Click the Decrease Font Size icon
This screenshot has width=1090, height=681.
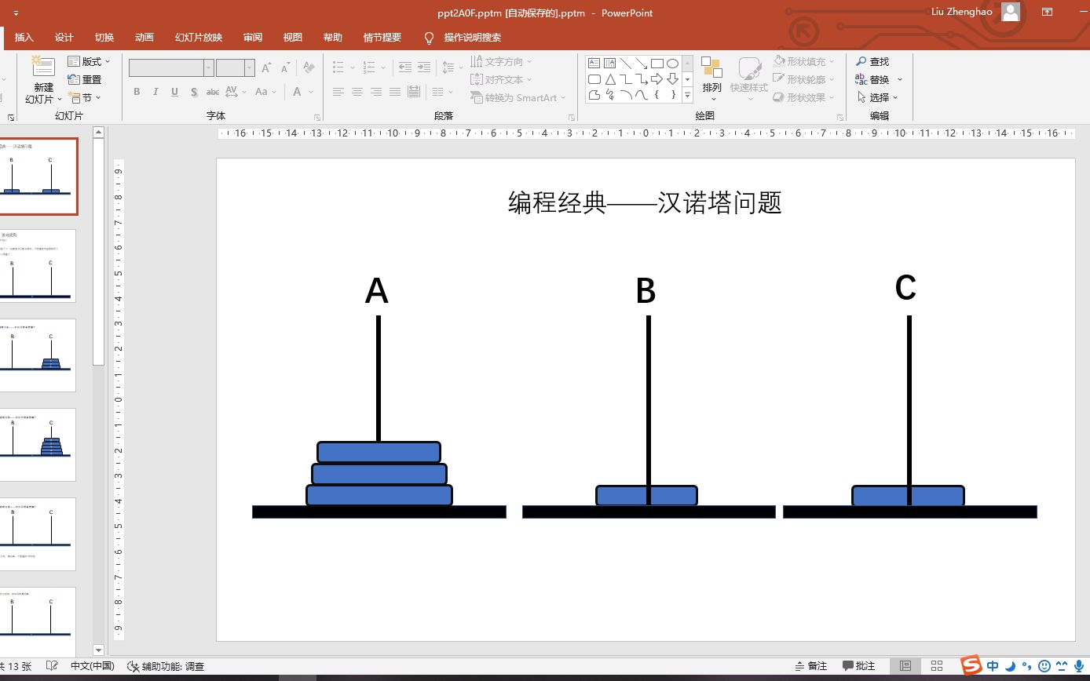(x=287, y=68)
